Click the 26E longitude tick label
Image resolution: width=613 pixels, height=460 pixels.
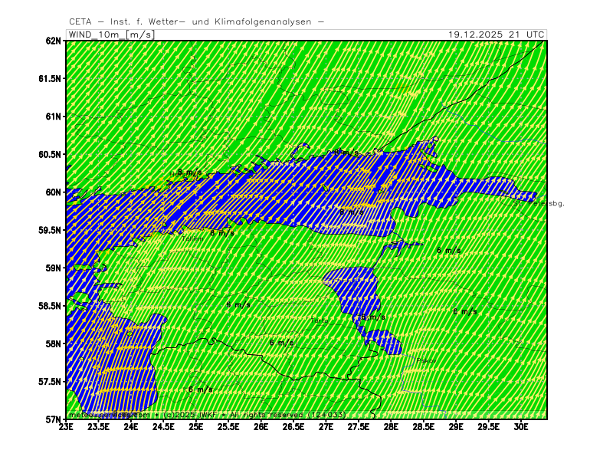coord(261,429)
